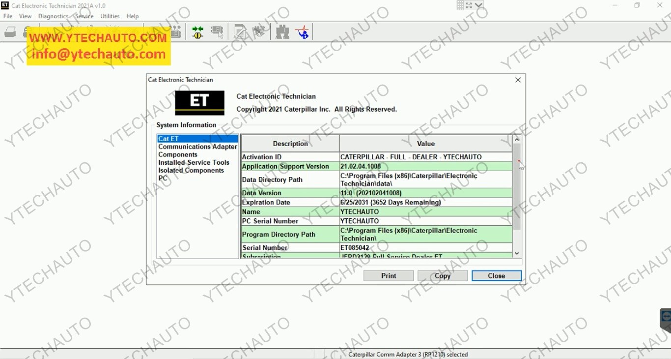Click the scroll up arrow of the table
This screenshot has width=671, height=359.
(x=517, y=140)
